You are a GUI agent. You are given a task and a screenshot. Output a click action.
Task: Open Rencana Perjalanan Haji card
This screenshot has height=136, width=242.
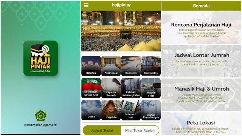coord(201,28)
